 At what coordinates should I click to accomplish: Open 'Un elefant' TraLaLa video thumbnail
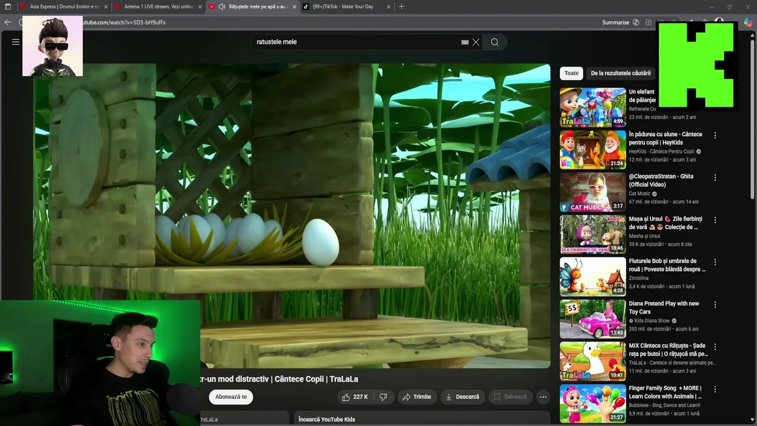[x=593, y=108]
